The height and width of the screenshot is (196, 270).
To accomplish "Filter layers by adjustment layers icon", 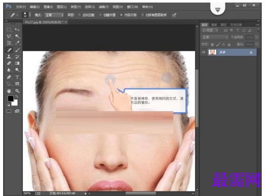I will (232, 31).
